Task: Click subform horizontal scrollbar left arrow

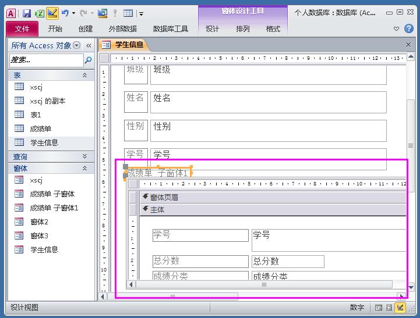Action: click(131, 285)
